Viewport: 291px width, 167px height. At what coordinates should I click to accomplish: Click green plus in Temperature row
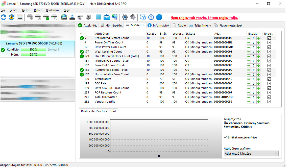coord(258,79)
